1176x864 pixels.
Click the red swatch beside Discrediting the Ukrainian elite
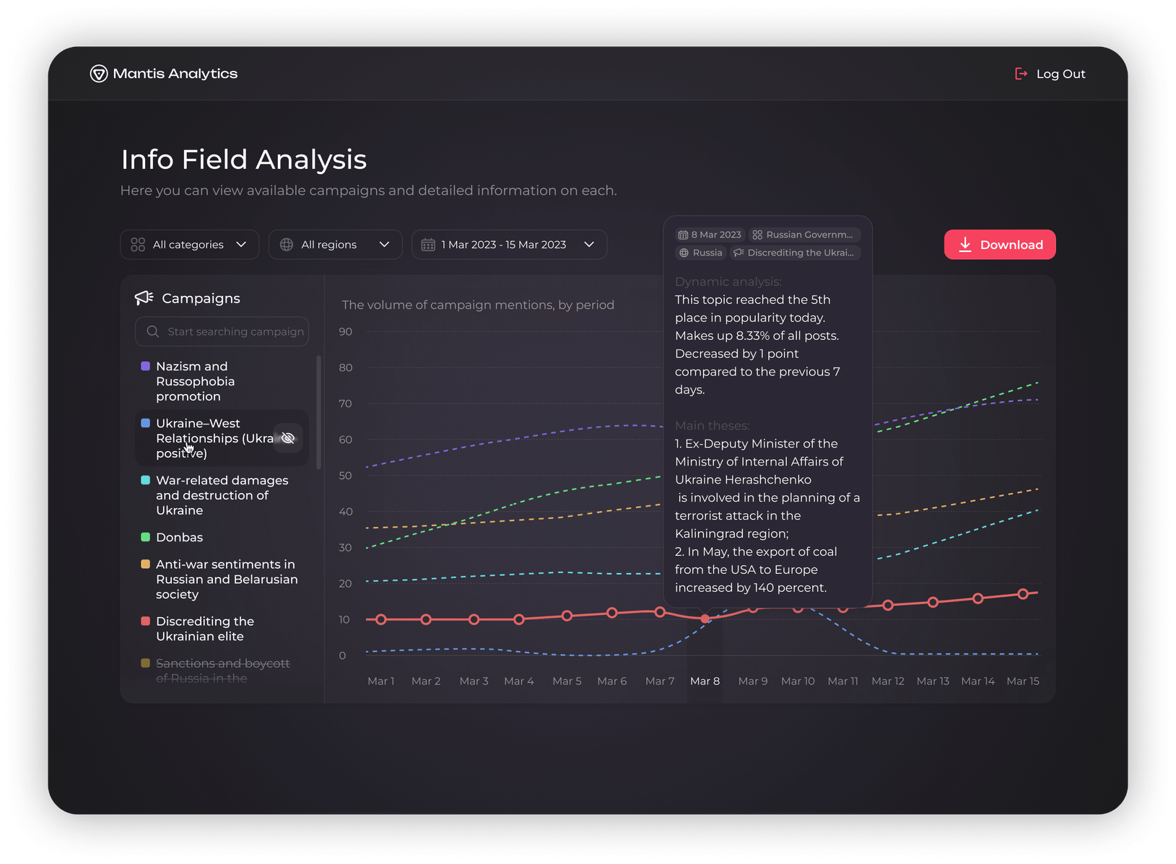click(145, 621)
